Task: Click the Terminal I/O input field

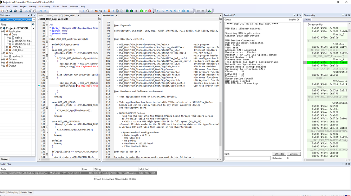Action: (x=247, y=158)
